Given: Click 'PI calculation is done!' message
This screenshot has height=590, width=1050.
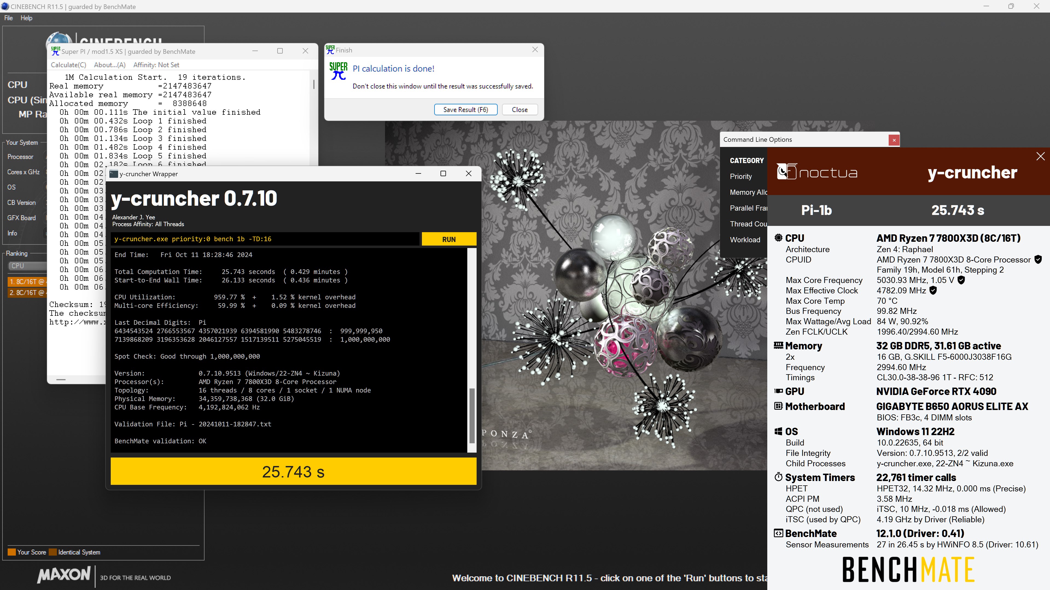Looking at the screenshot, I should coord(393,69).
